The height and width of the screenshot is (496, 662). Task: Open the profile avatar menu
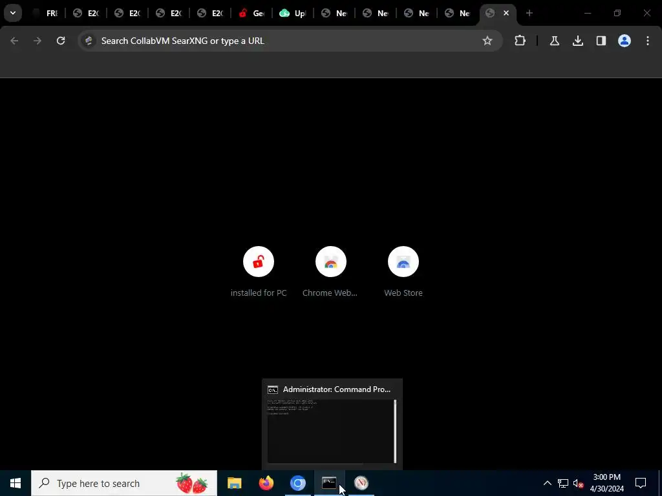[x=624, y=41]
